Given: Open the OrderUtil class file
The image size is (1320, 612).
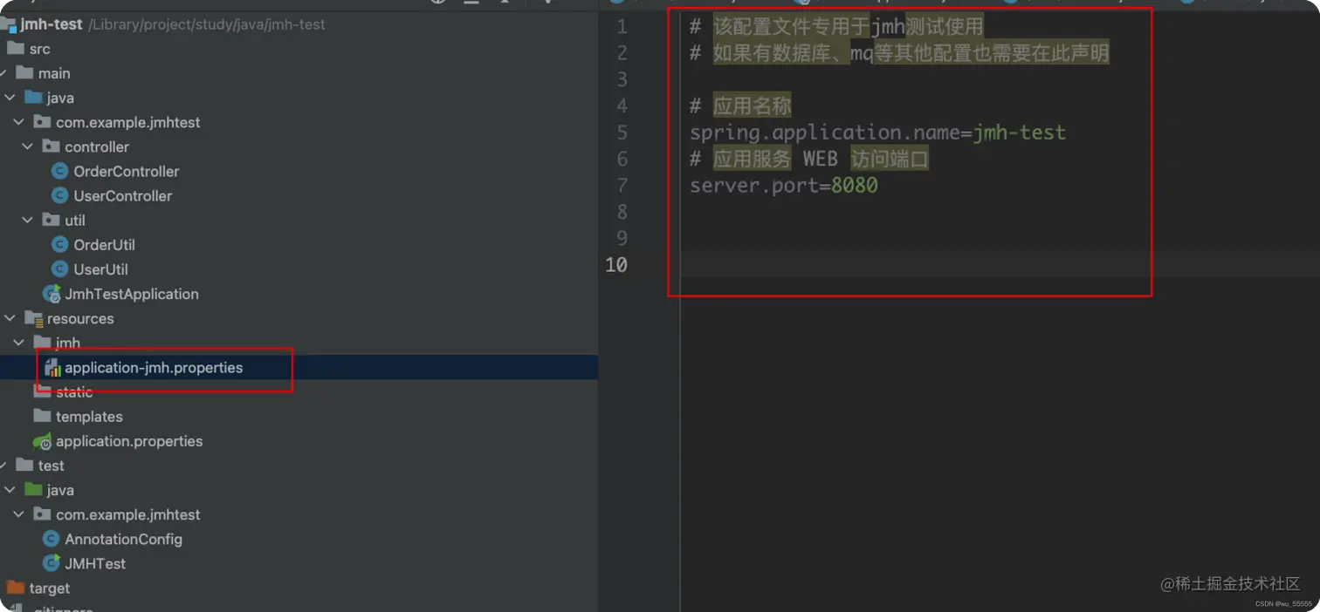Looking at the screenshot, I should click(x=104, y=245).
